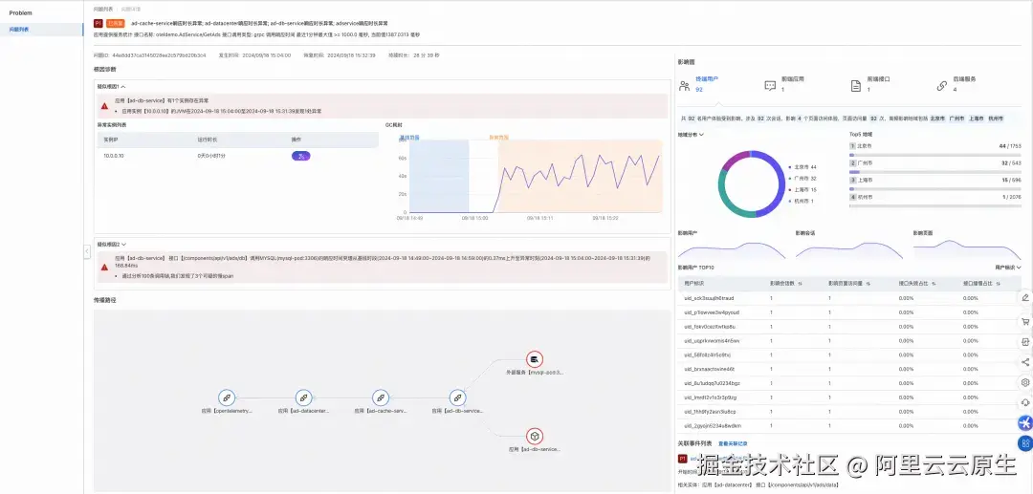
Task: Toggle the Shanghai 15 legend entry
Action: tap(803, 189)
